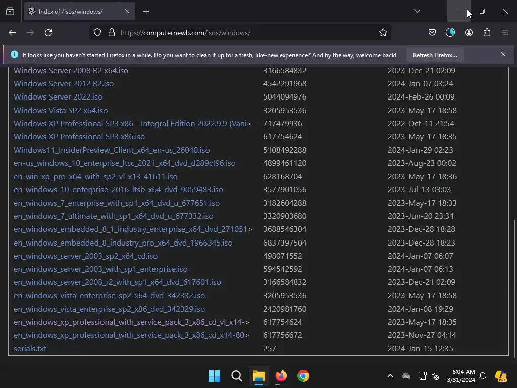Open en_windows_vista_enterprise_sp2_x64 iso link
517x388 pixels.
coord(109,296)
